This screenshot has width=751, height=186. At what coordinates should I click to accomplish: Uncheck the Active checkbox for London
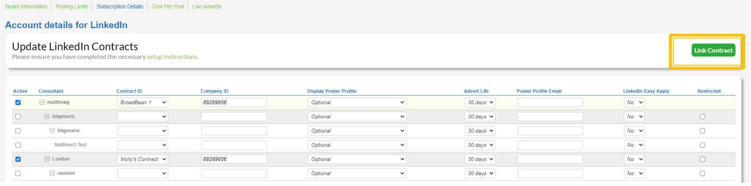tap(18, 159)
